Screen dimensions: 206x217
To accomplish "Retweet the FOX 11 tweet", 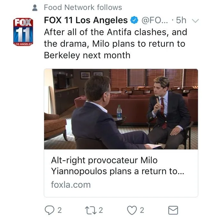I will 91,210.
